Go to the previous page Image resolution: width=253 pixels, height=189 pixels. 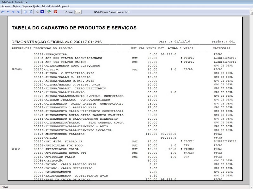8,12
